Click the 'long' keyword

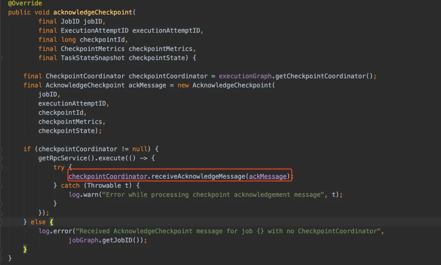pos(68,40)
